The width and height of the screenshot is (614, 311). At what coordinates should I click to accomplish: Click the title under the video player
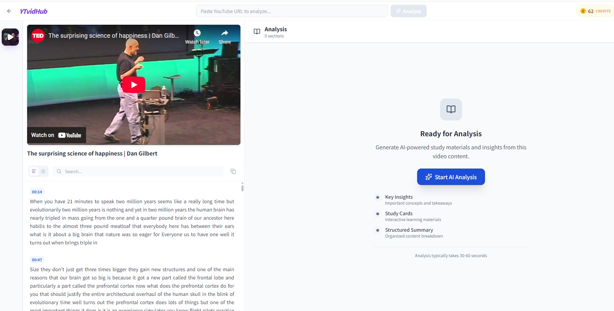click(92, 153)
